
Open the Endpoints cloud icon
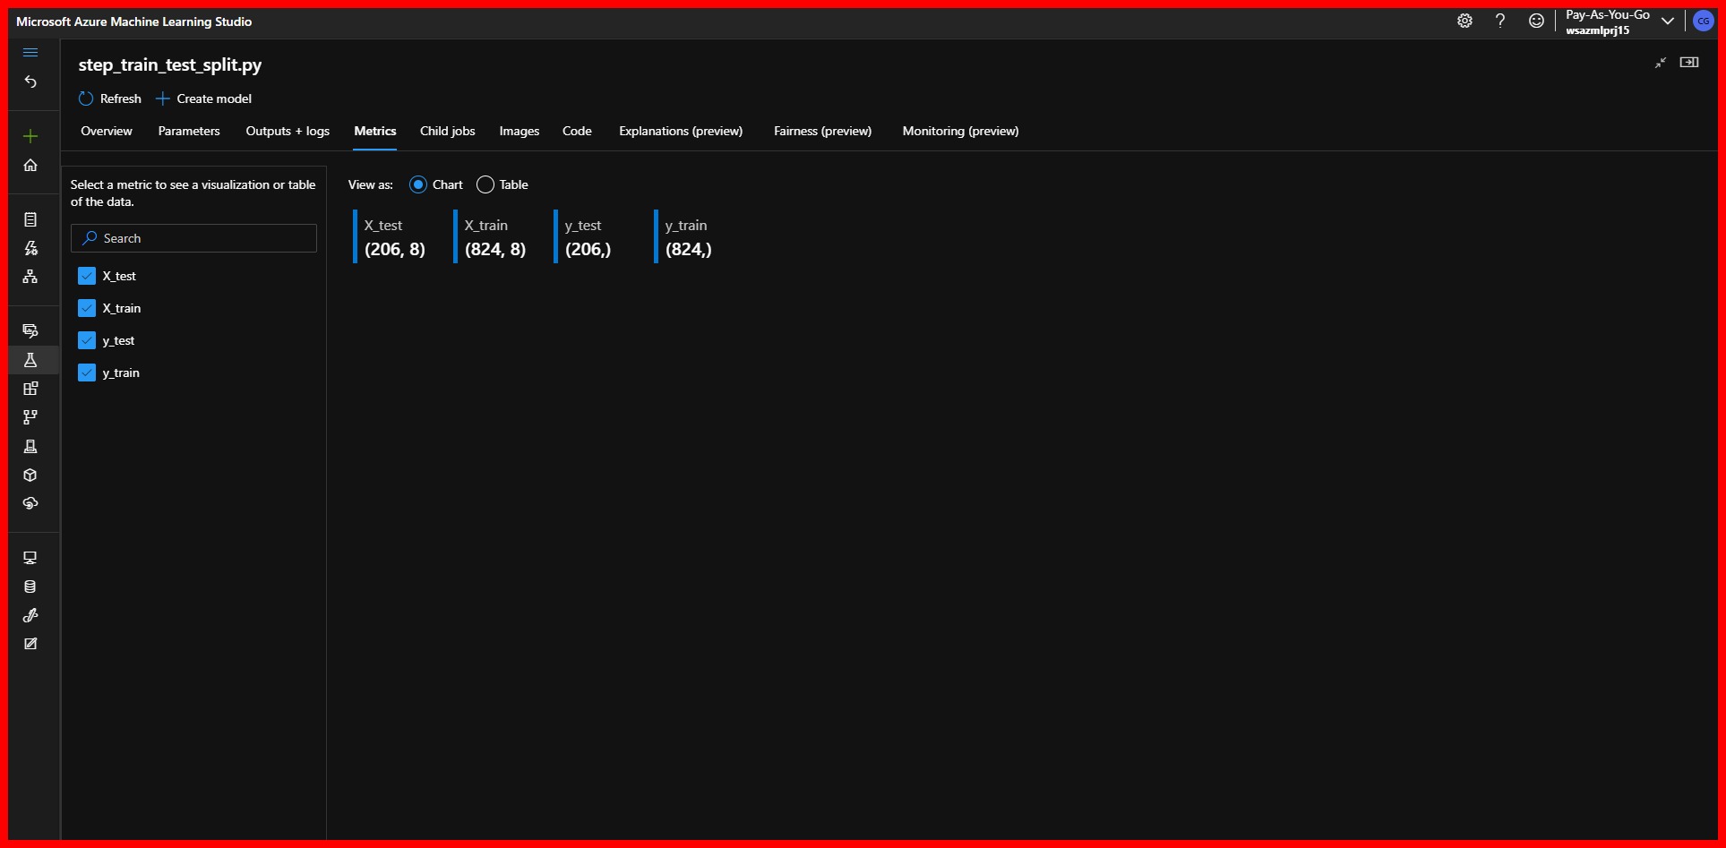click(x=30, y=503)
